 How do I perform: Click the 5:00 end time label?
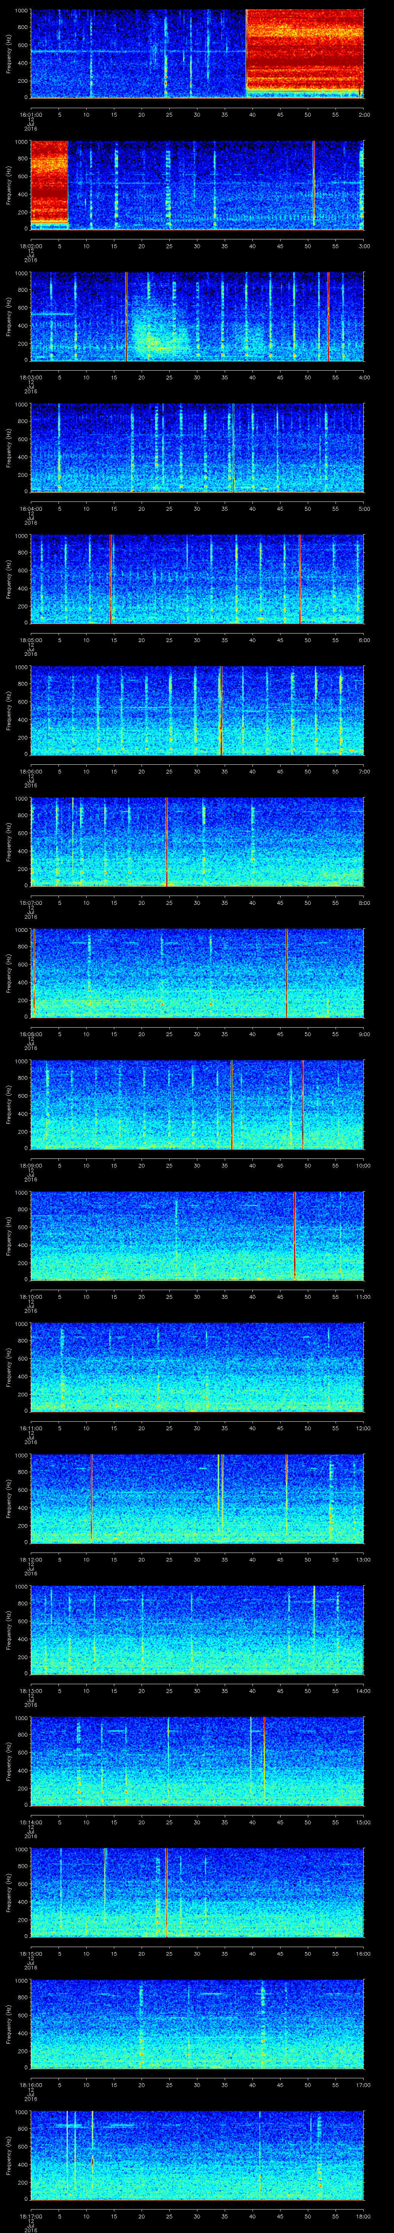click(364, 508)
